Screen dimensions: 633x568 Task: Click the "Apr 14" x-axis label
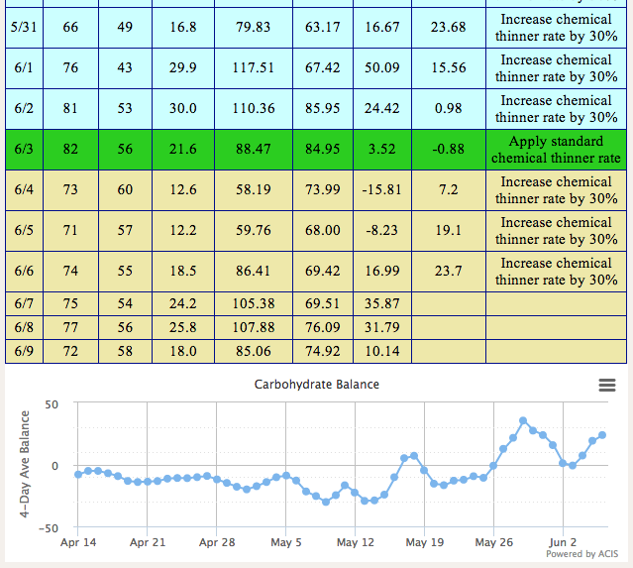(78, 542)
